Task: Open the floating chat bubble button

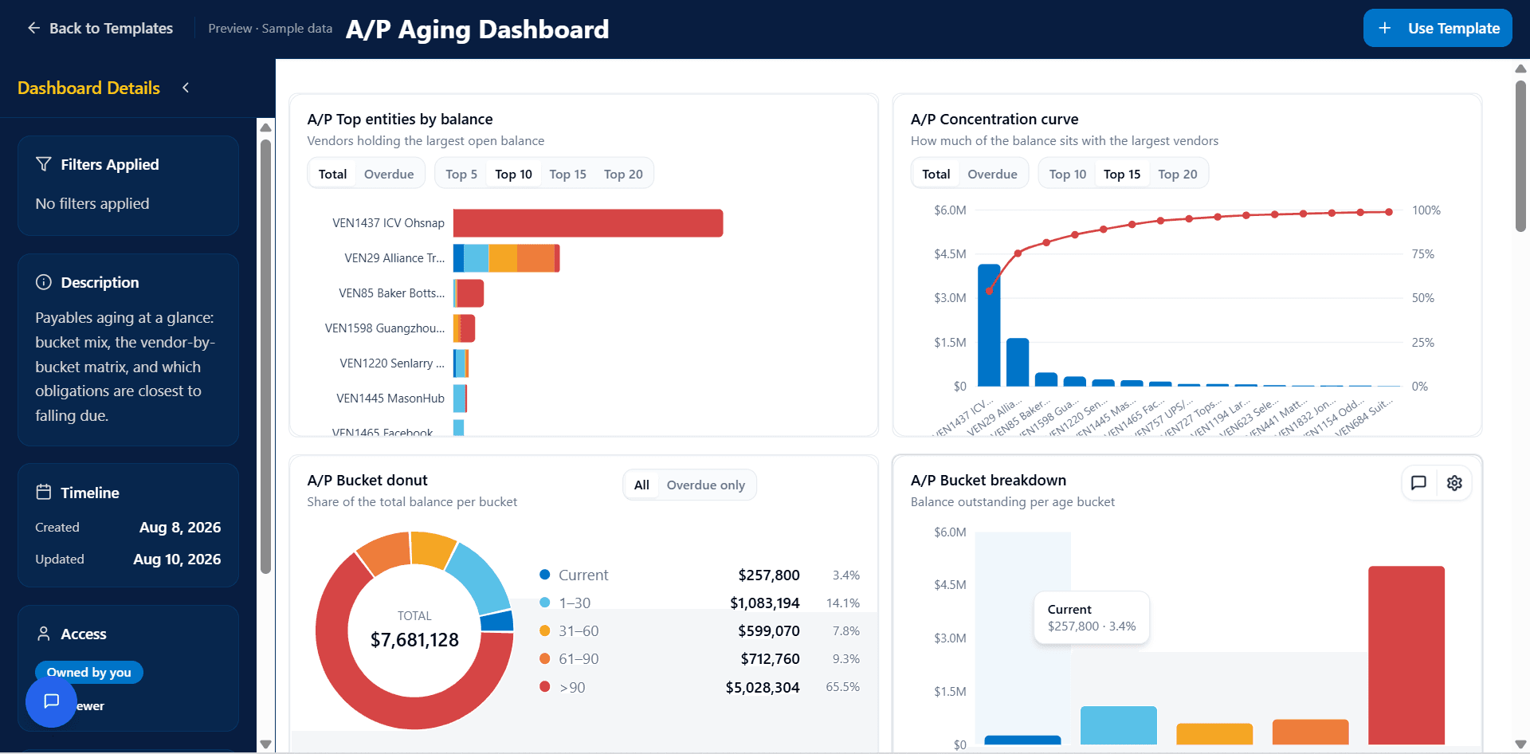Action: [x=51, y=701]
